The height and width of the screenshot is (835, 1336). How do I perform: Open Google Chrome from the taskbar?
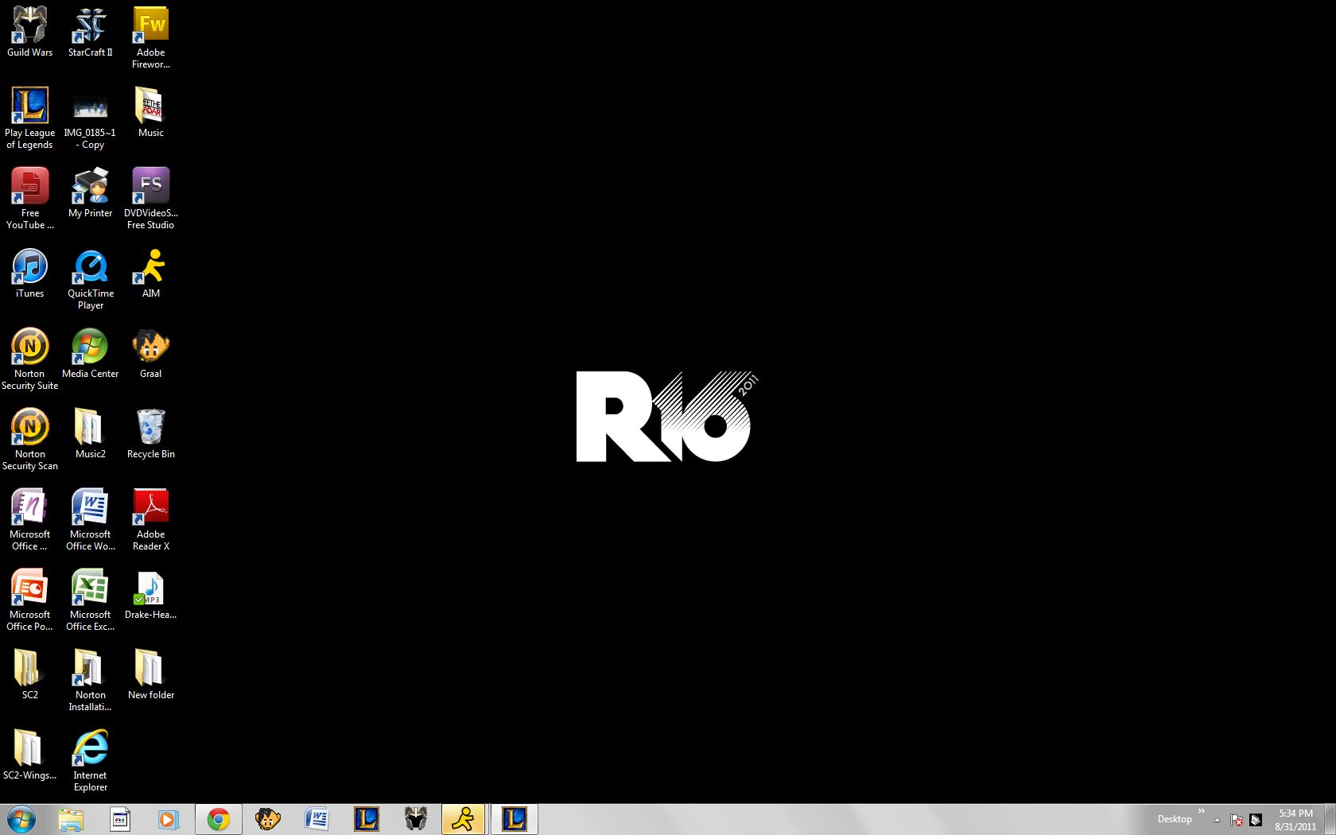click(219, 819)
